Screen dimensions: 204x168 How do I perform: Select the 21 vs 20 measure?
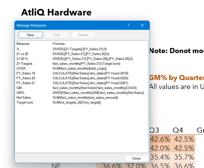point(22,54)
